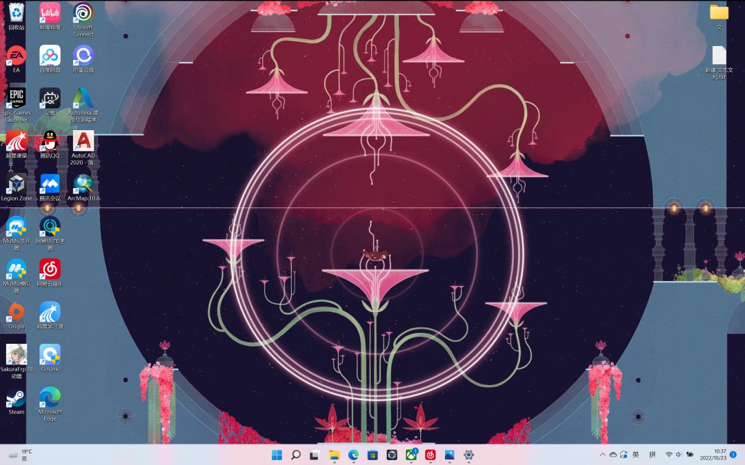
Task: Launch AutoCAD 2020 shortcut
Action: pyautogui.click(x=83, y=147)
